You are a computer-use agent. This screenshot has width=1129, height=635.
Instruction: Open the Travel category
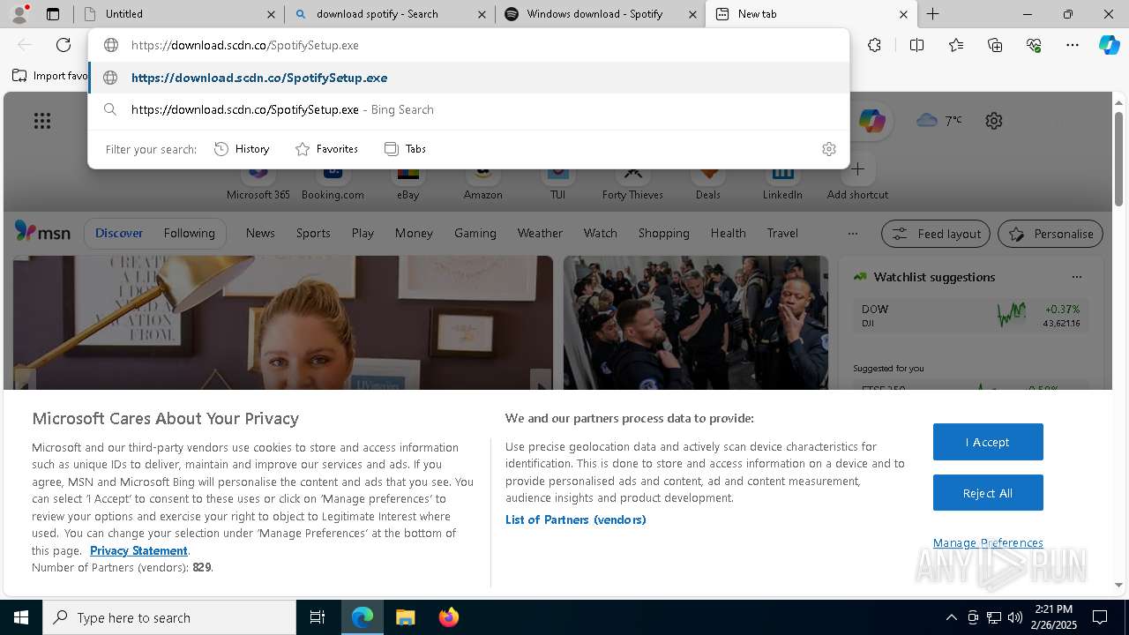(782, 233)
